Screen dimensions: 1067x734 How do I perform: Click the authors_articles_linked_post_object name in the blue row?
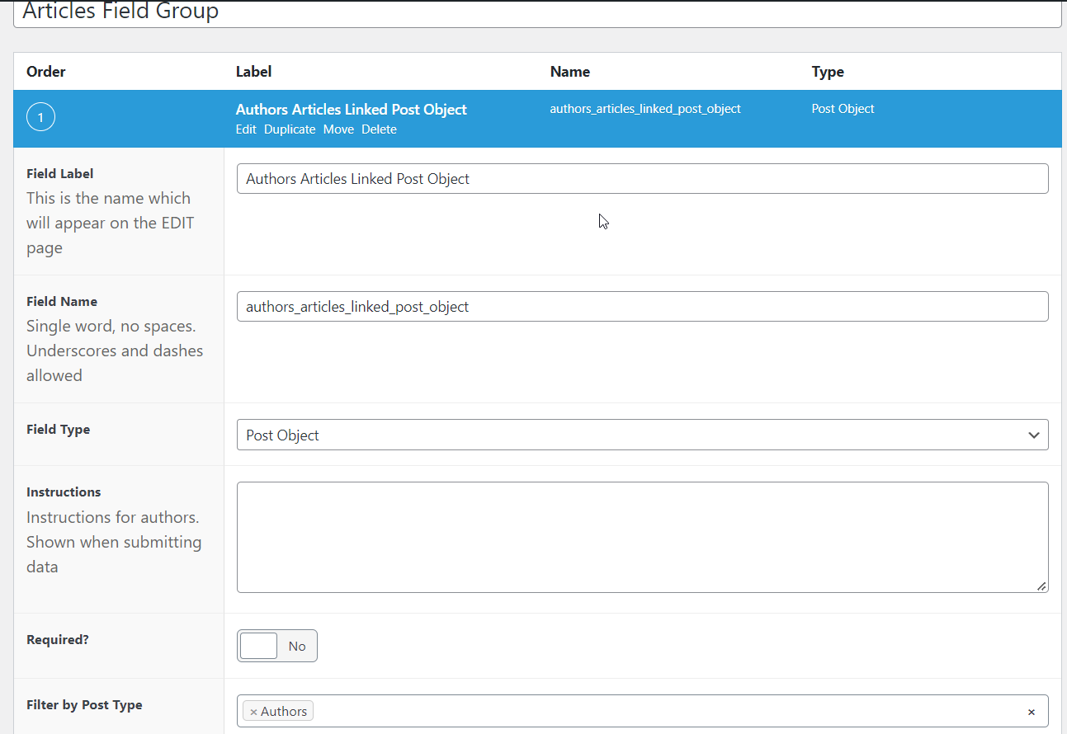645,109
